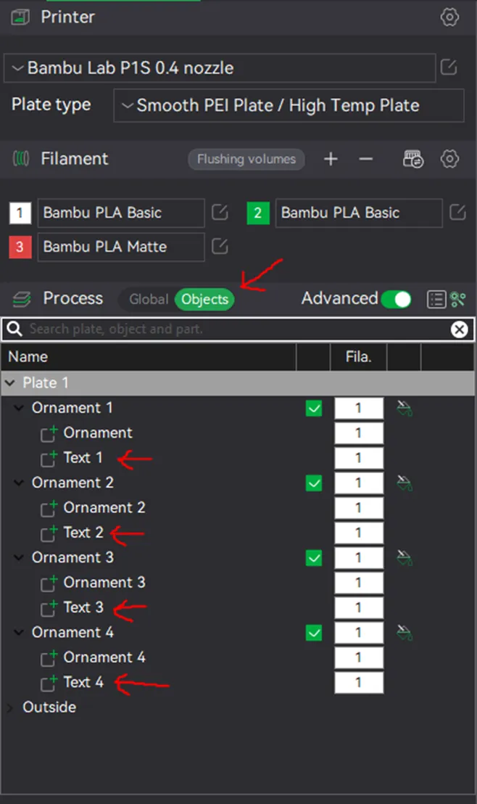Uncheck the Ornament 2 printable checkbox
The width and height of the screenshot is (477, 804).
click(x=314, y=483)
